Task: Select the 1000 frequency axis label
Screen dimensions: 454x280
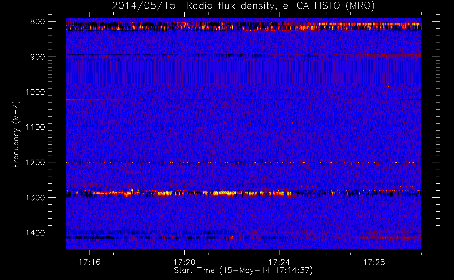Action: click(x=35, y=92)
